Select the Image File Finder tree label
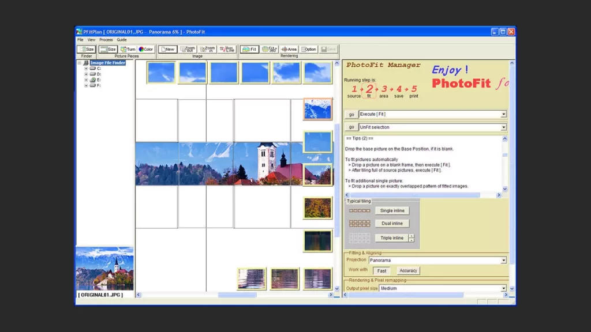The width and height of the screenshot is (591, 332). (x=108, y=63)
